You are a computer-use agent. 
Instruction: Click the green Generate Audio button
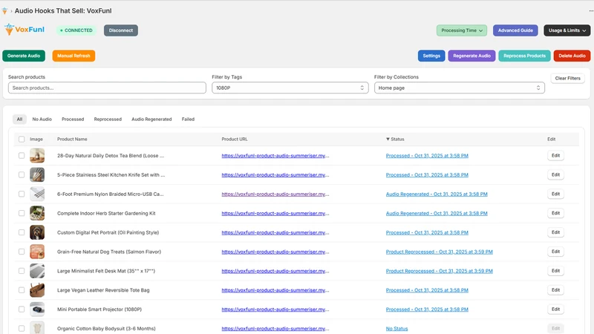coord(24,56)
